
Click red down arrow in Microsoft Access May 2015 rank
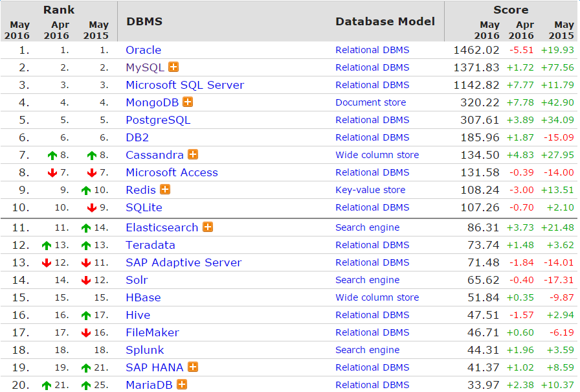pos(92,172)
